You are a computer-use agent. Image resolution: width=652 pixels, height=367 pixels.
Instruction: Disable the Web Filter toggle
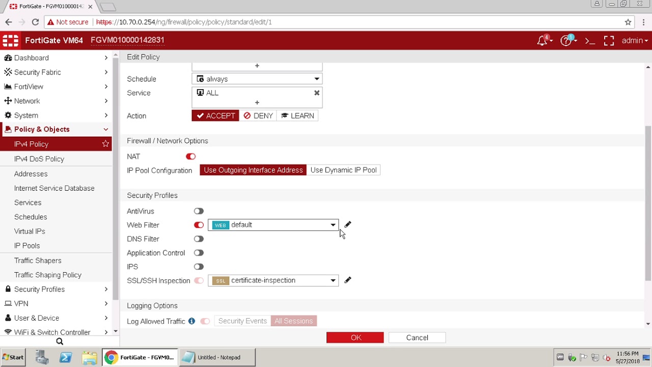(x=199, y=225)
